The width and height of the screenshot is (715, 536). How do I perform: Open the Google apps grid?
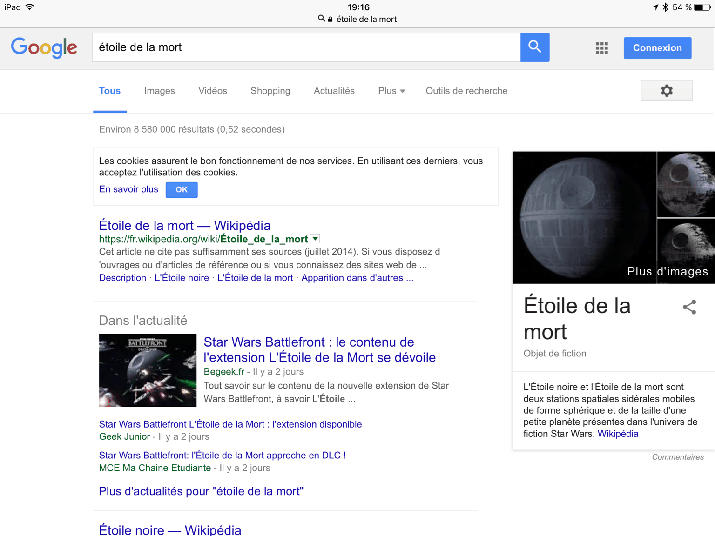click(x=601, y=48)
